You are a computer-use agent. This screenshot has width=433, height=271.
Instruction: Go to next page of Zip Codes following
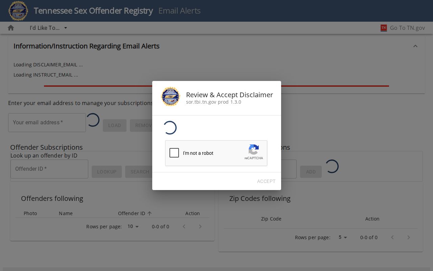[x=409, y=237]
